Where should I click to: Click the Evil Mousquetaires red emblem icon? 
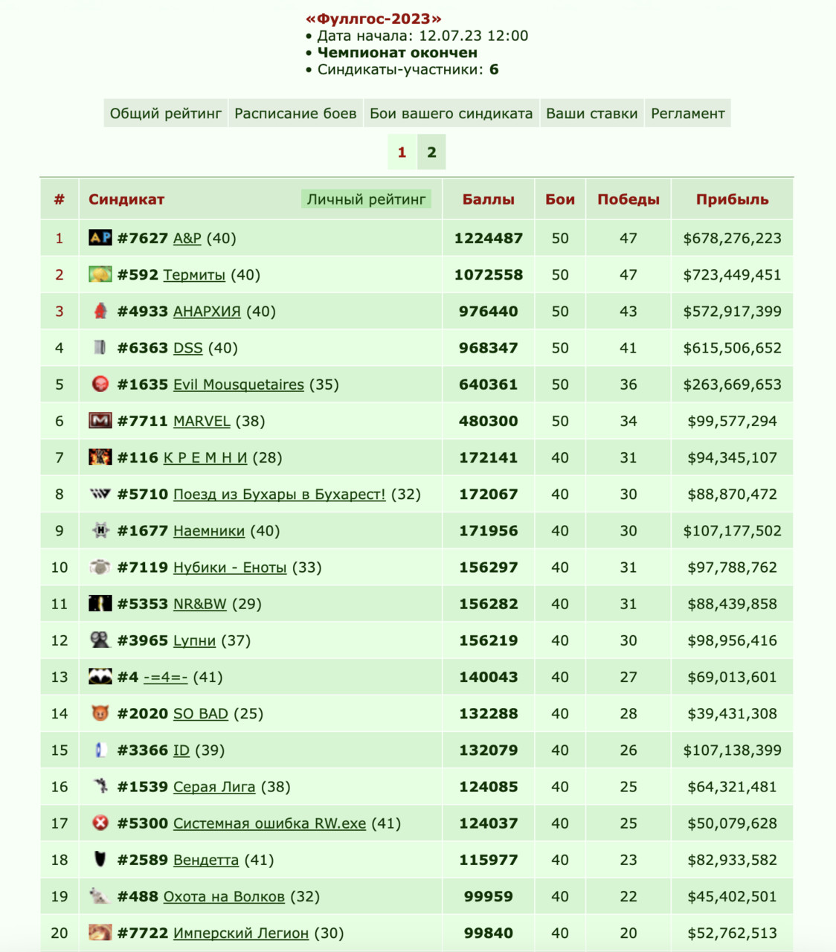click(x=100, y=384)
